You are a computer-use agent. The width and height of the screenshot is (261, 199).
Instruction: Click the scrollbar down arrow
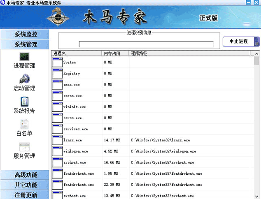(x=256, y=197)
